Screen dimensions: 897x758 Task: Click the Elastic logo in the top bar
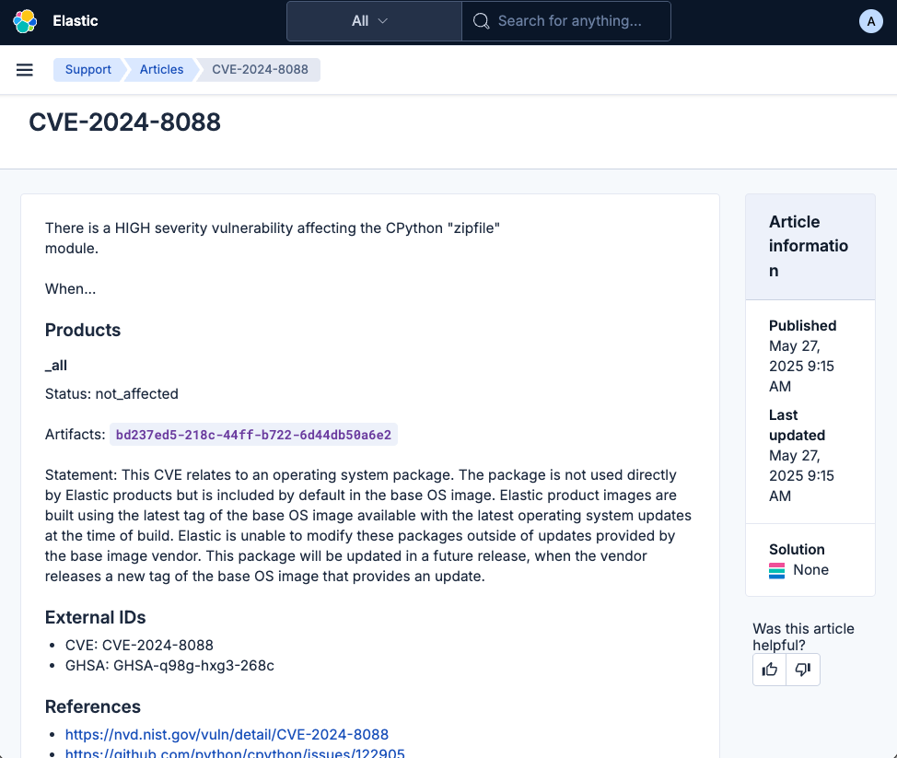[26, 19]
